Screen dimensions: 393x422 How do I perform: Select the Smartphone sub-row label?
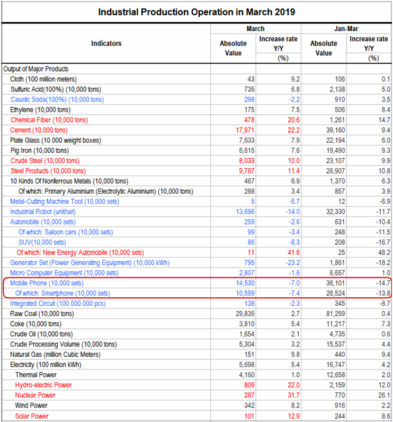coord(62,294)
